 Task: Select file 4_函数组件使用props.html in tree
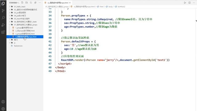click(25, 37)
